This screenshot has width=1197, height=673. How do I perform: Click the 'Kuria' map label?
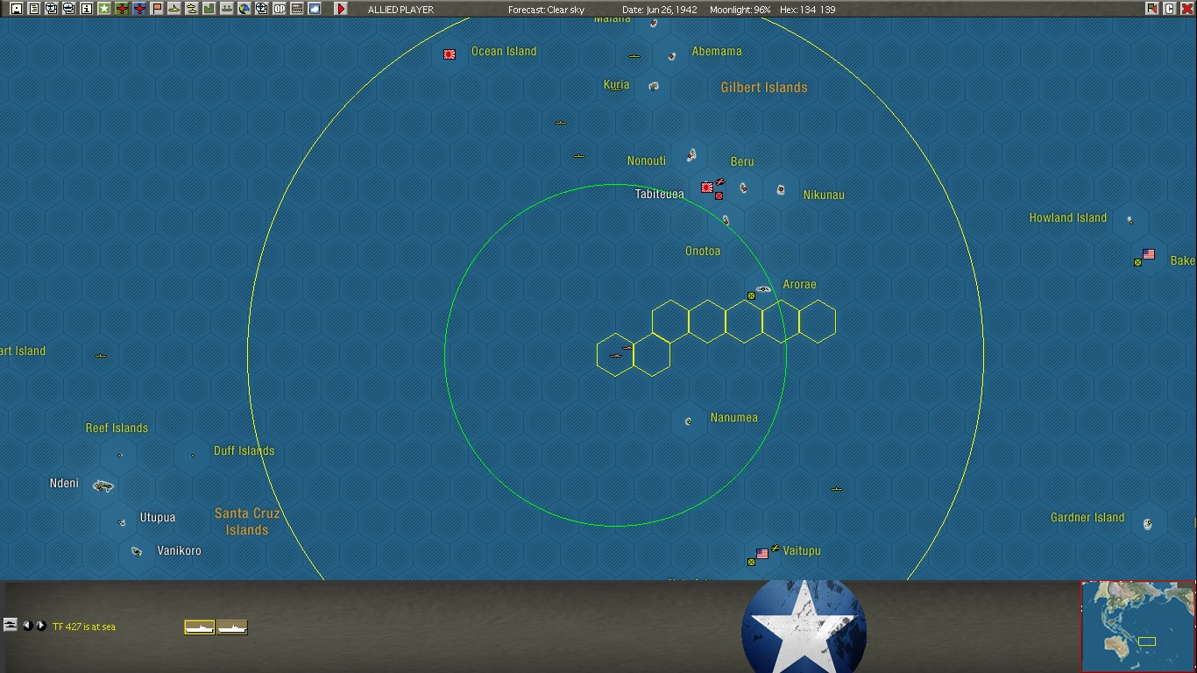pos(616,85)
